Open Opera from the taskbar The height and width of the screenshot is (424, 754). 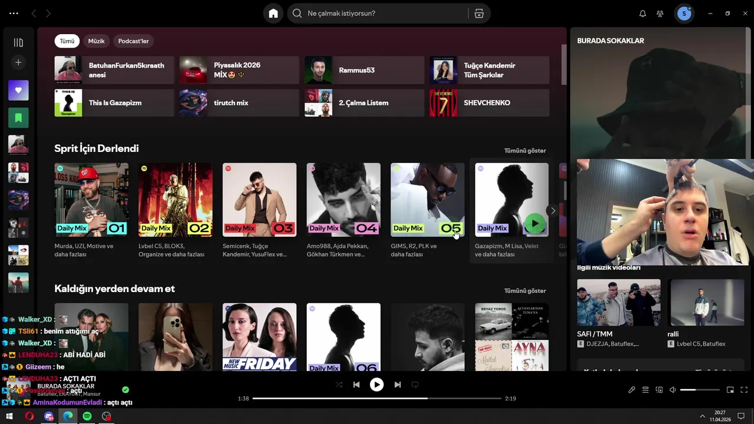pyautogui.click(x=29, y=416)
